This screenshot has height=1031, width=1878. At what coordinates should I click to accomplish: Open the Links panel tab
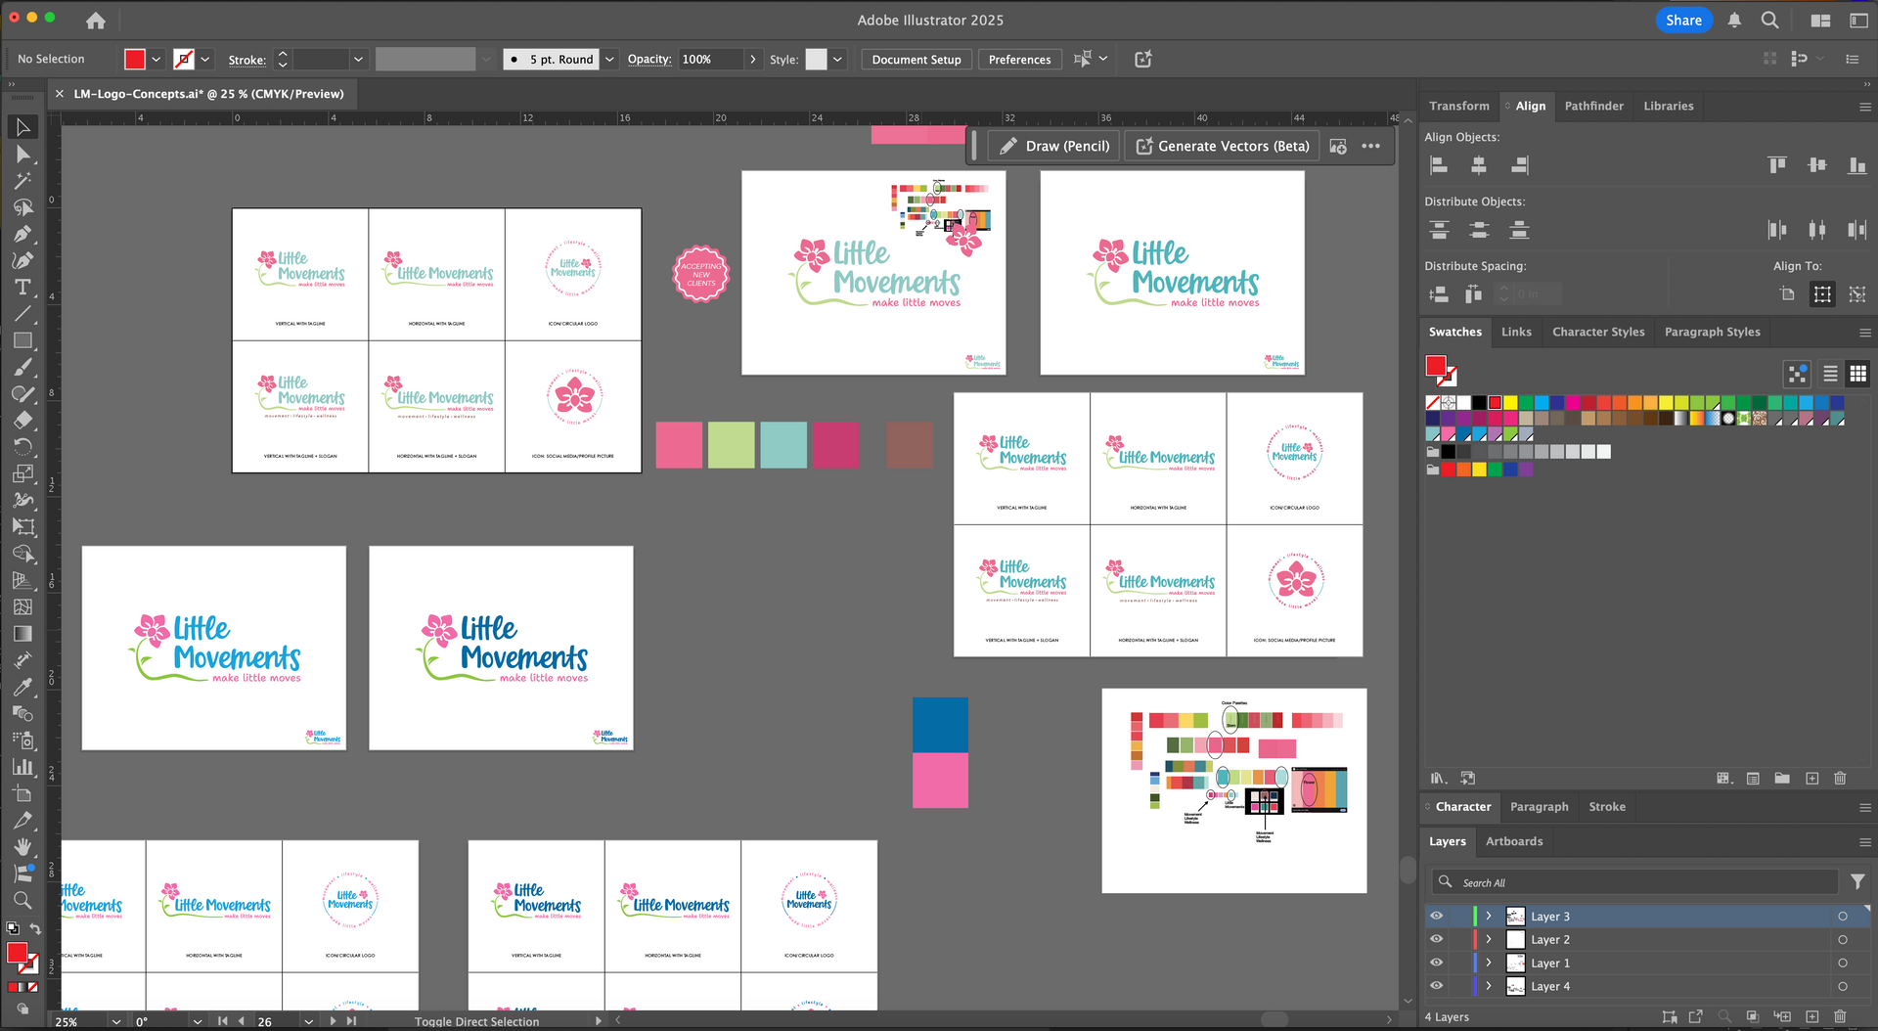(1516, 332)
